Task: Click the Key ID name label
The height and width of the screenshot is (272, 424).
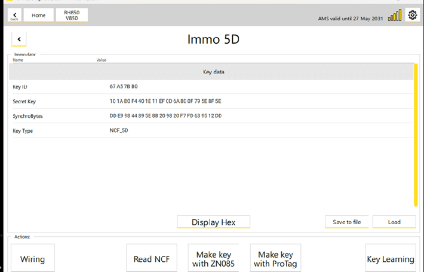Action: pos(20,87)
